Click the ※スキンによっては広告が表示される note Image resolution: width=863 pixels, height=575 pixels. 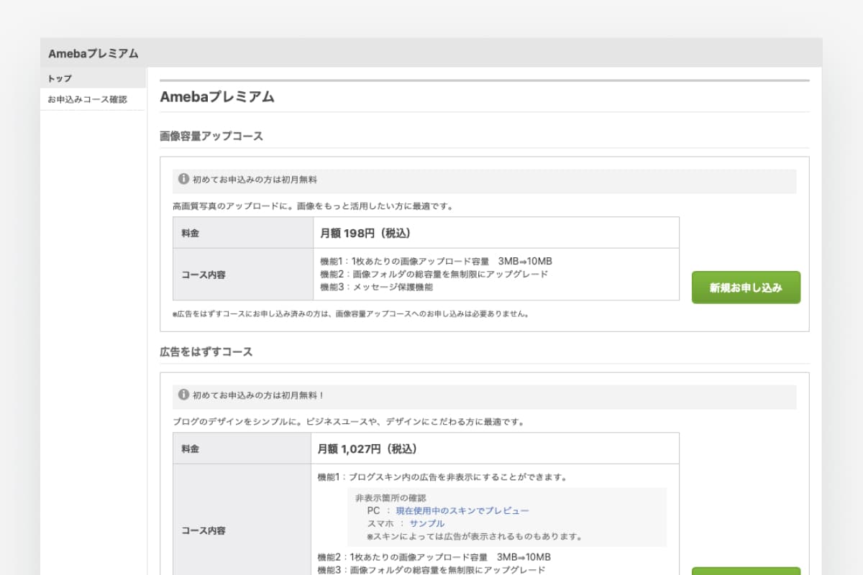pyautogui.click(x=475, y=536)
